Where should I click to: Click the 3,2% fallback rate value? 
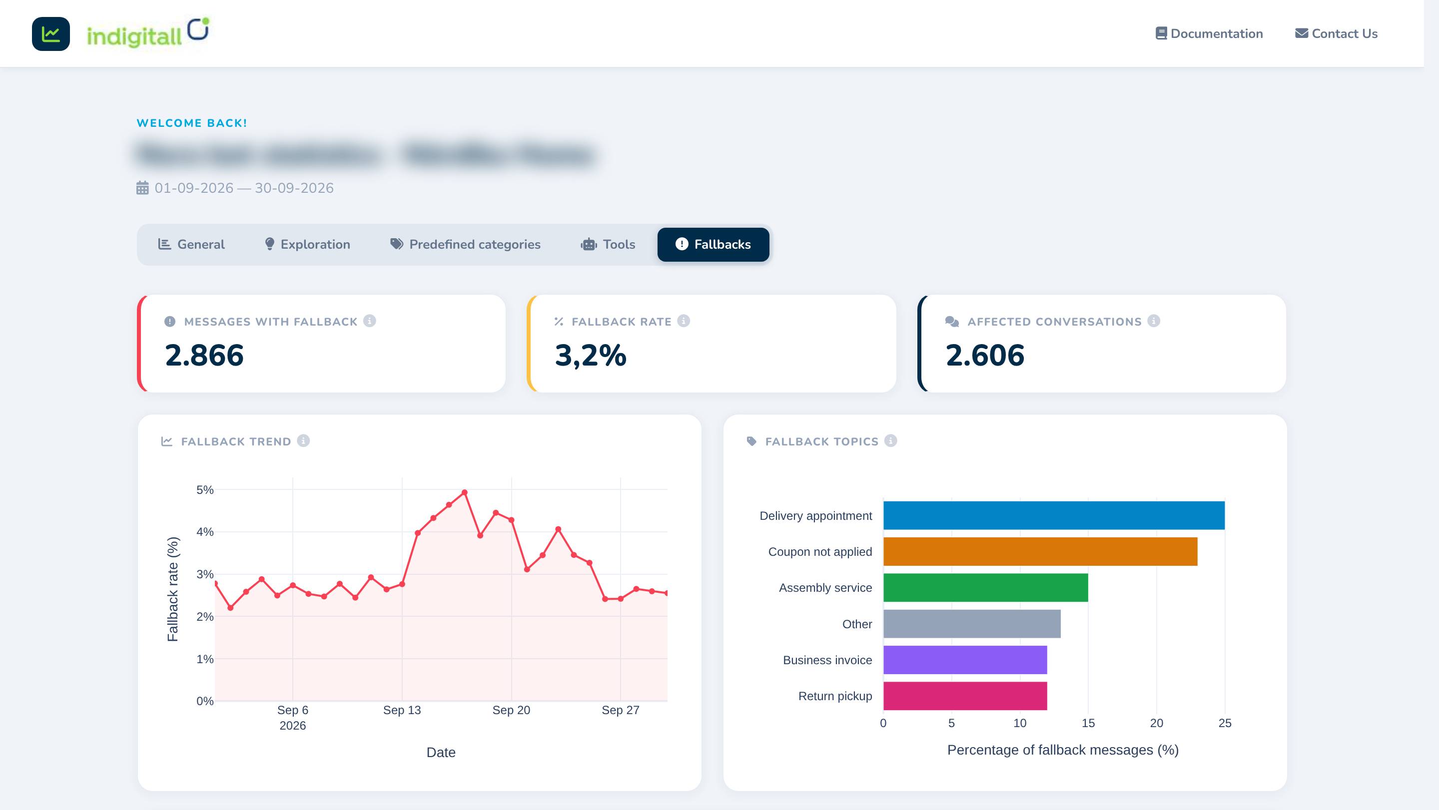[x=591, y=356]
